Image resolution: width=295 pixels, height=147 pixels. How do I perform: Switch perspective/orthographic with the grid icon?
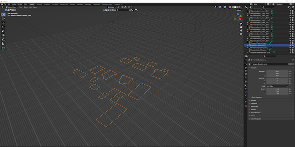click(241, 34)
